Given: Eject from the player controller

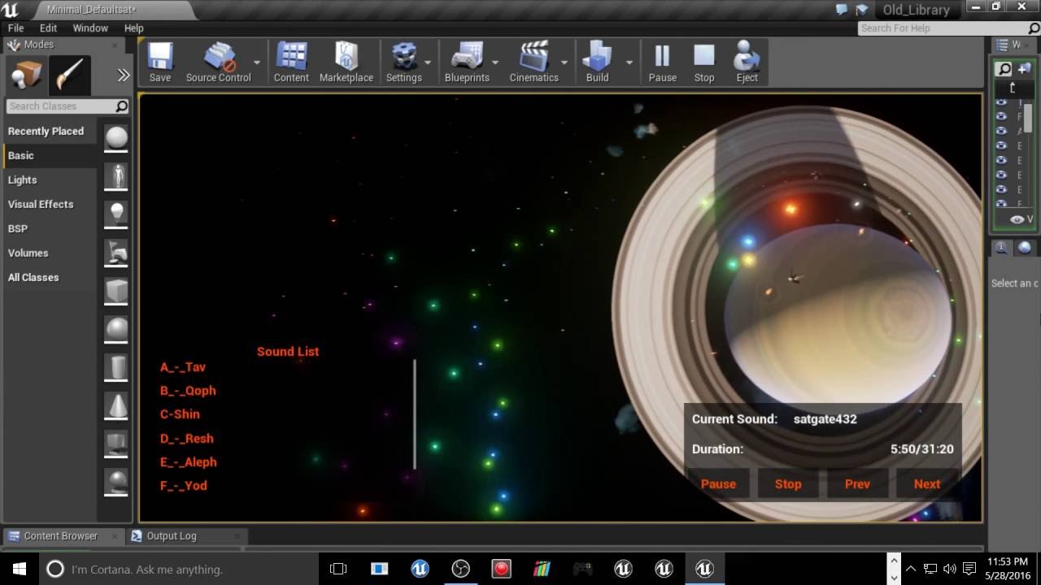Looking at the screenshot, I should (x=747, y=63).
